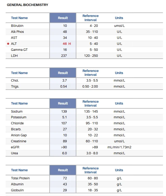Viewport: 166px width, 196px height.
Task: Select the Trigs. result 0.54
Action: 64,87
